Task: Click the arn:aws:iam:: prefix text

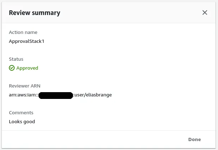Action: [23, 95]
